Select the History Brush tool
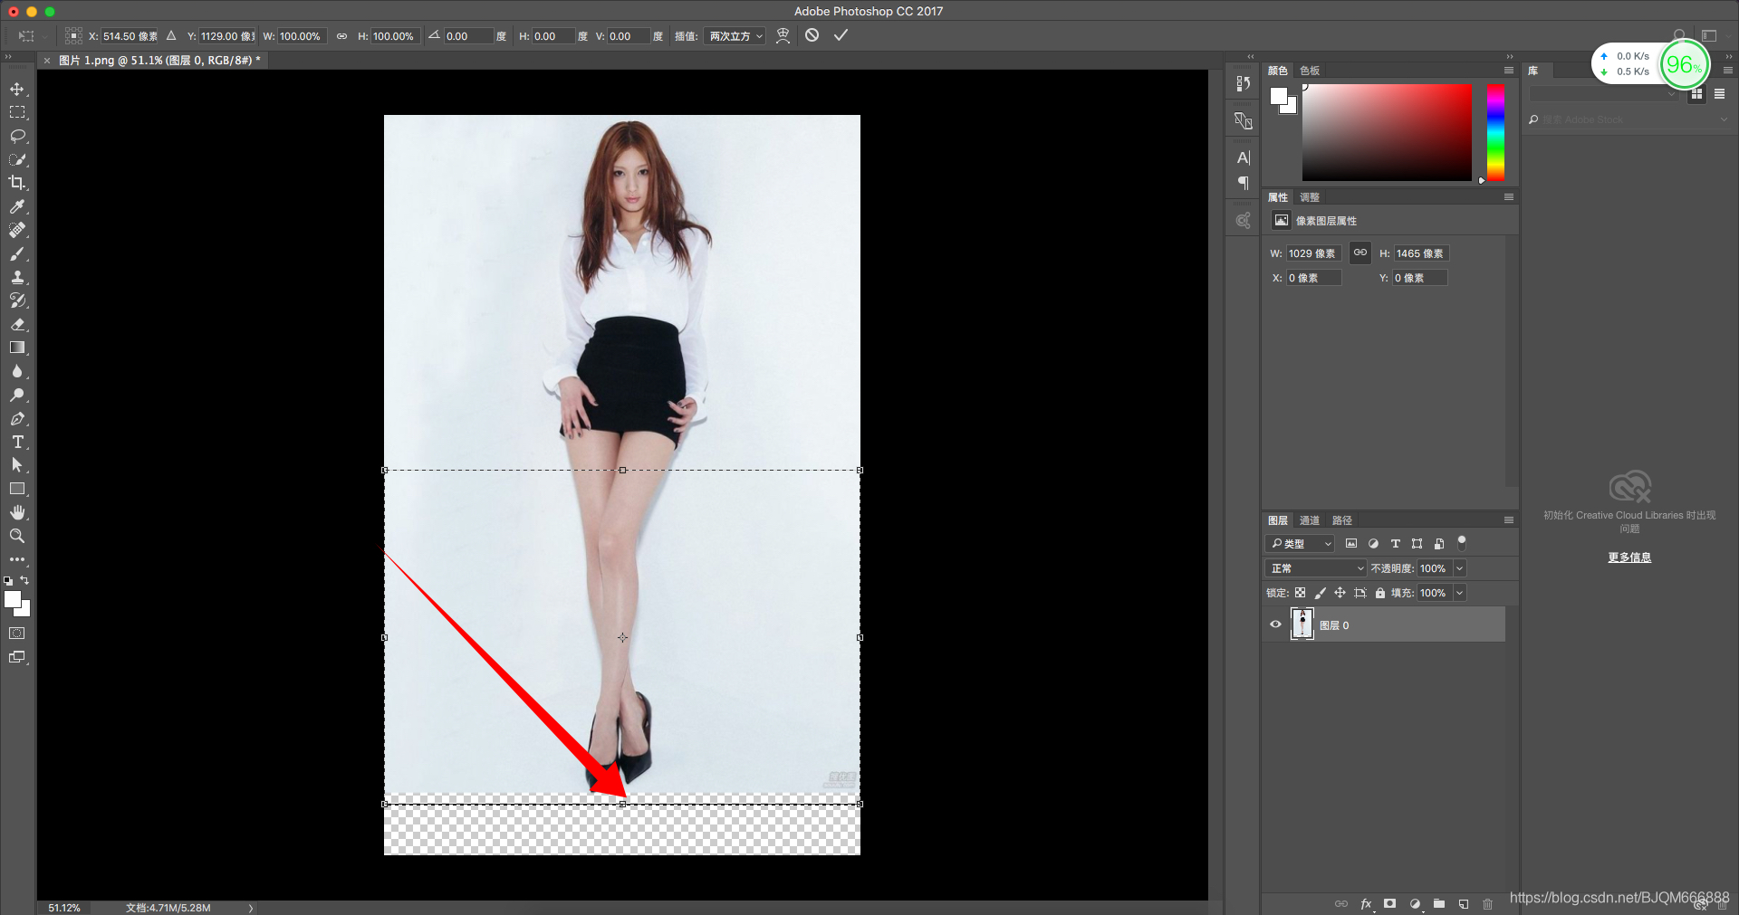Image resolution: width=1739 pixels, height=915 pixels. (17, 300)
